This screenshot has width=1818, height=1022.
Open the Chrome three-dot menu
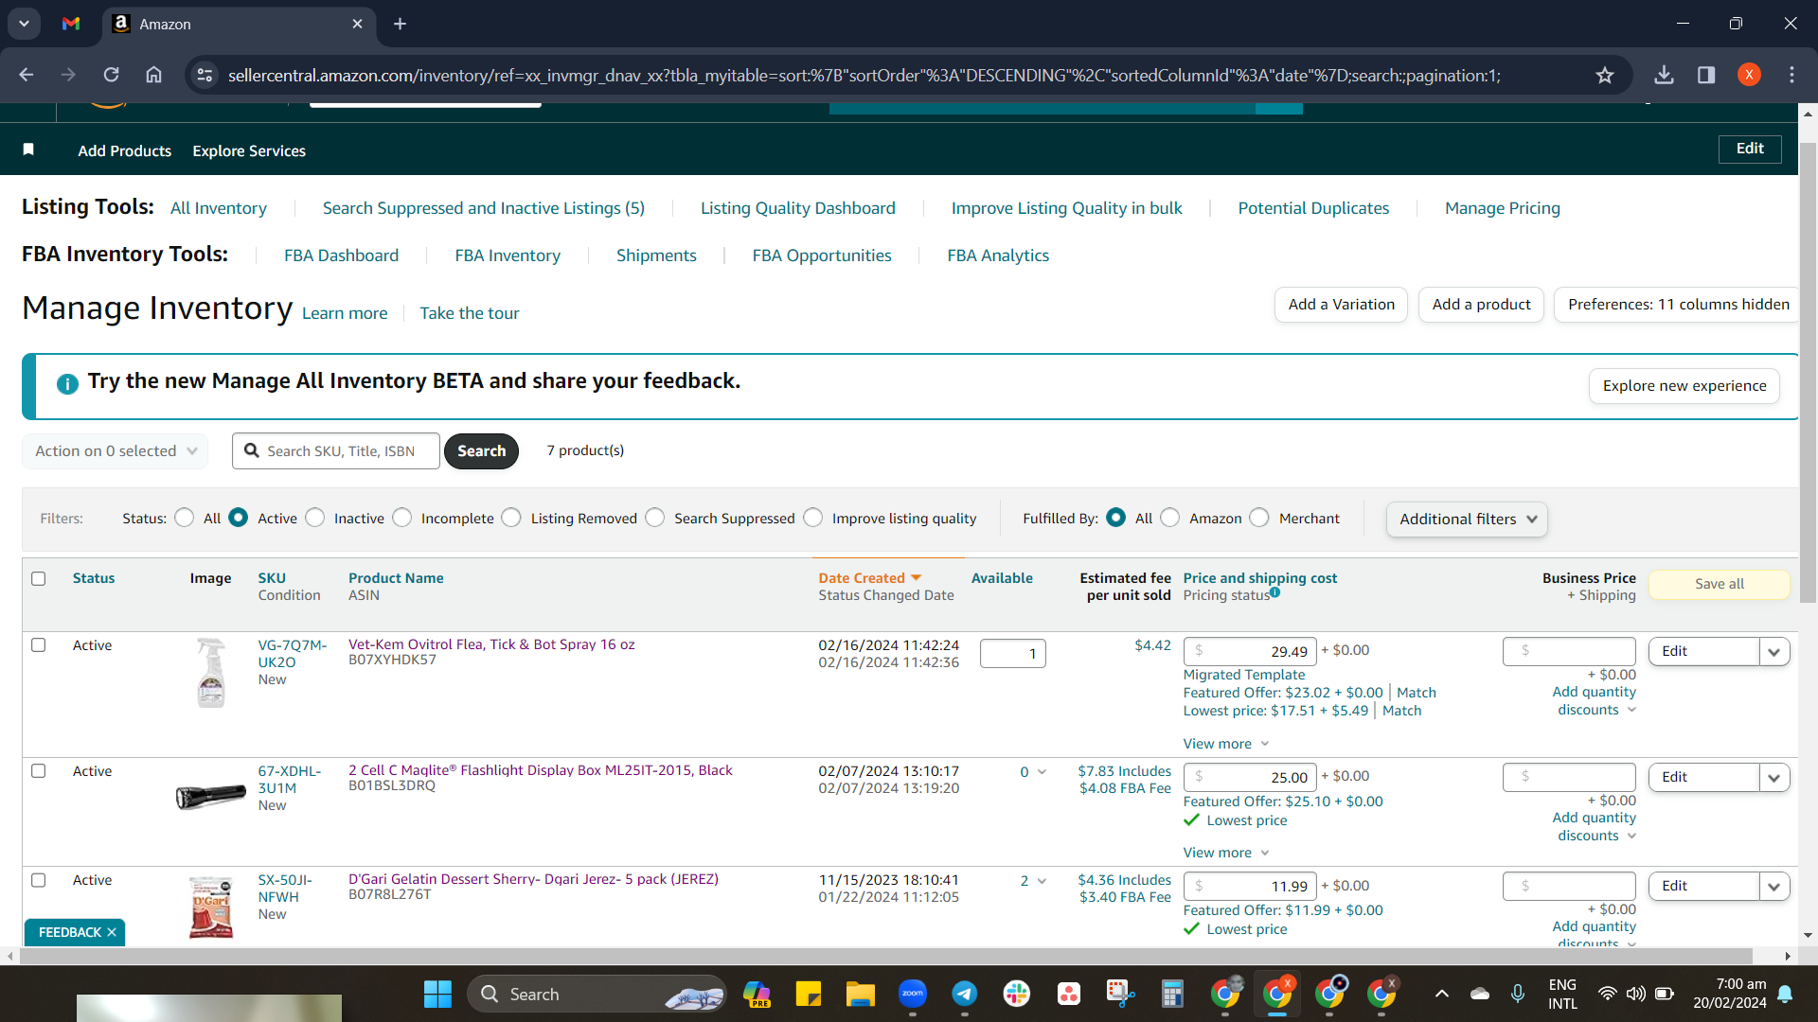coord(1791,75)
